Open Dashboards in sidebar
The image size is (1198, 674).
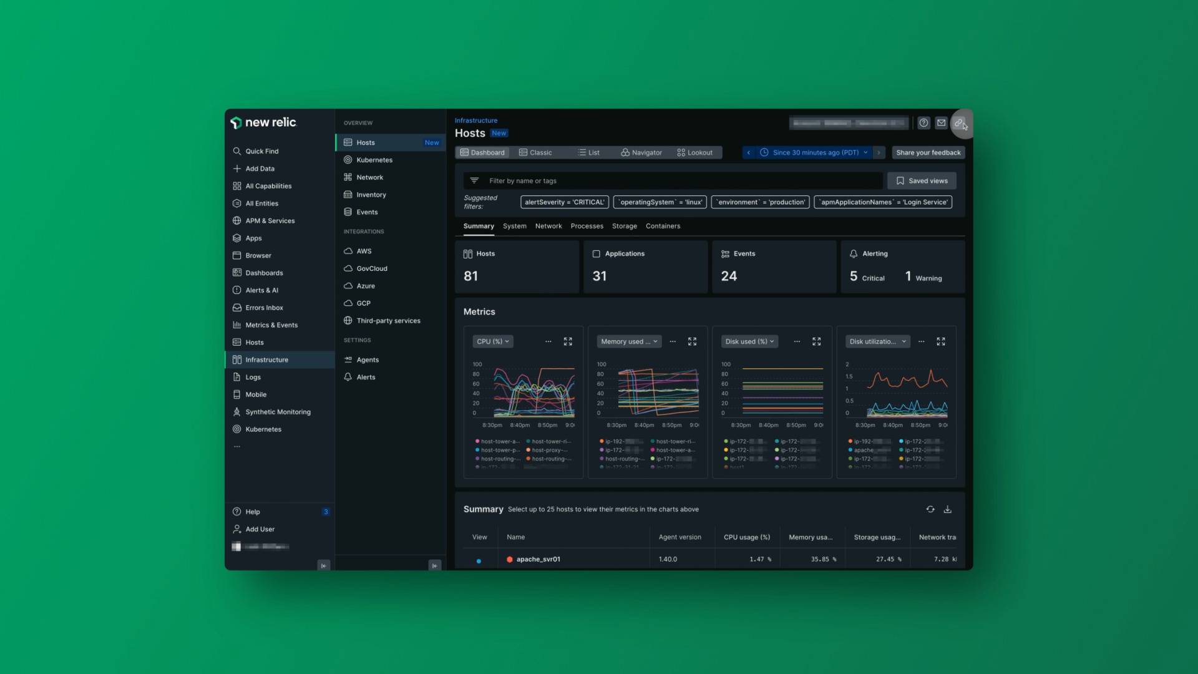[264, 273]
